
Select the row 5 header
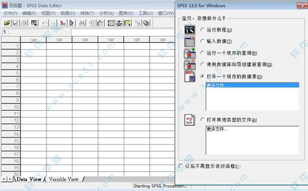(x=11, y=73)
